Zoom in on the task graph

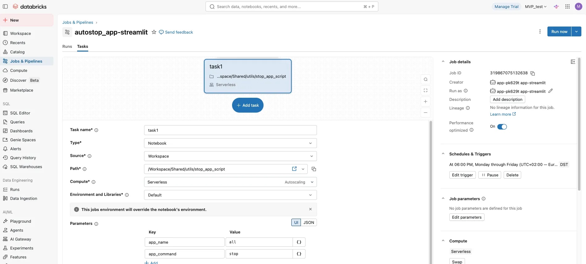426,101
